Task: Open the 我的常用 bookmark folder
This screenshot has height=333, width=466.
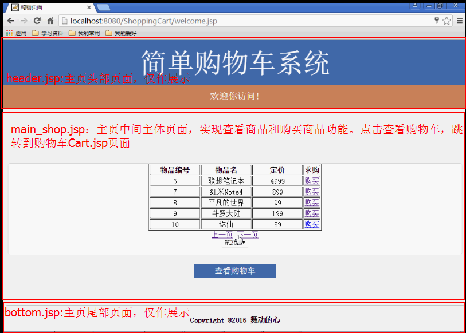Action: (84, 33)
